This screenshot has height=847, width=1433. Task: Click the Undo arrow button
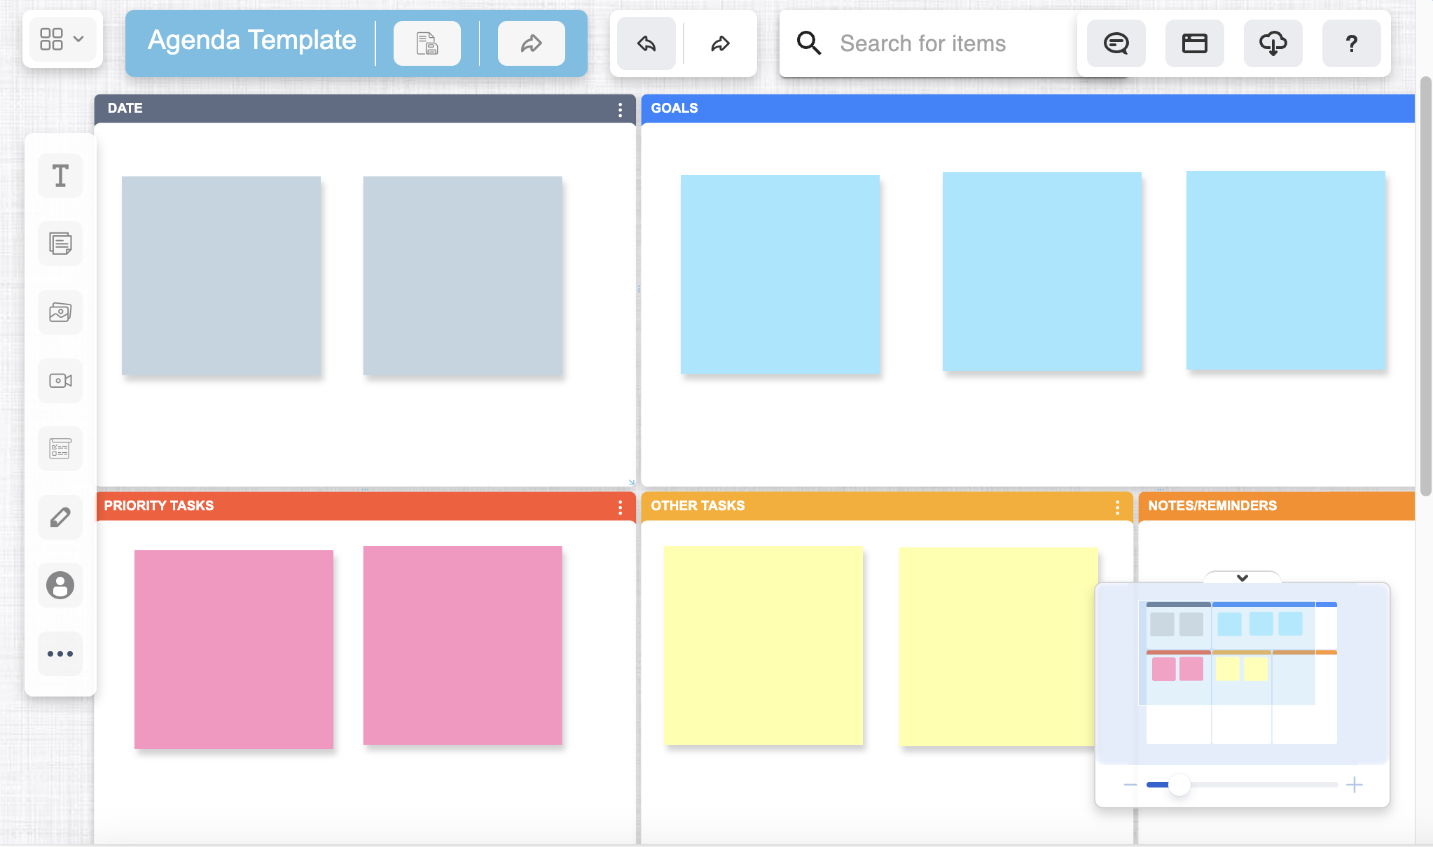(x=645, y=42)
